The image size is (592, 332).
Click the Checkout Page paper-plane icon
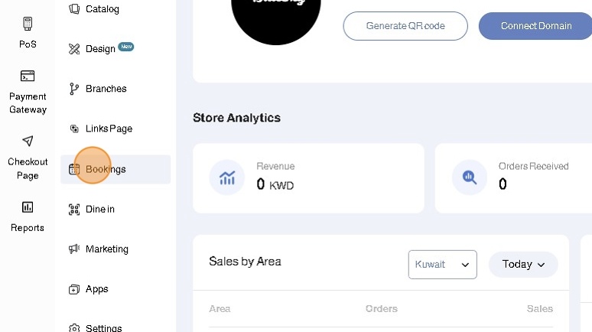[x=28, y=141]
